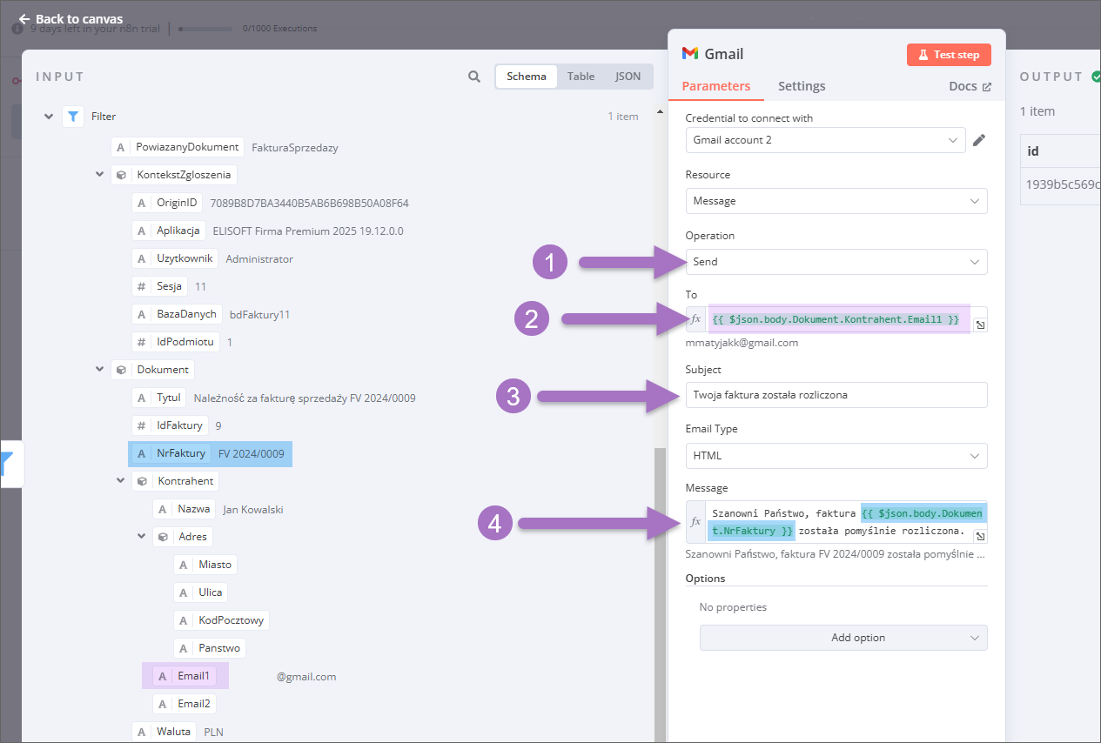Click the pencil icon to edit the Gmail credential

(x=979, y=140)
